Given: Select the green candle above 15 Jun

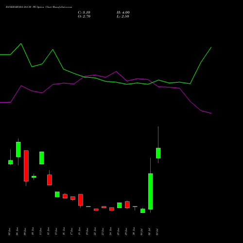Looking at the screenshot, I should click(x=57, y=194).
